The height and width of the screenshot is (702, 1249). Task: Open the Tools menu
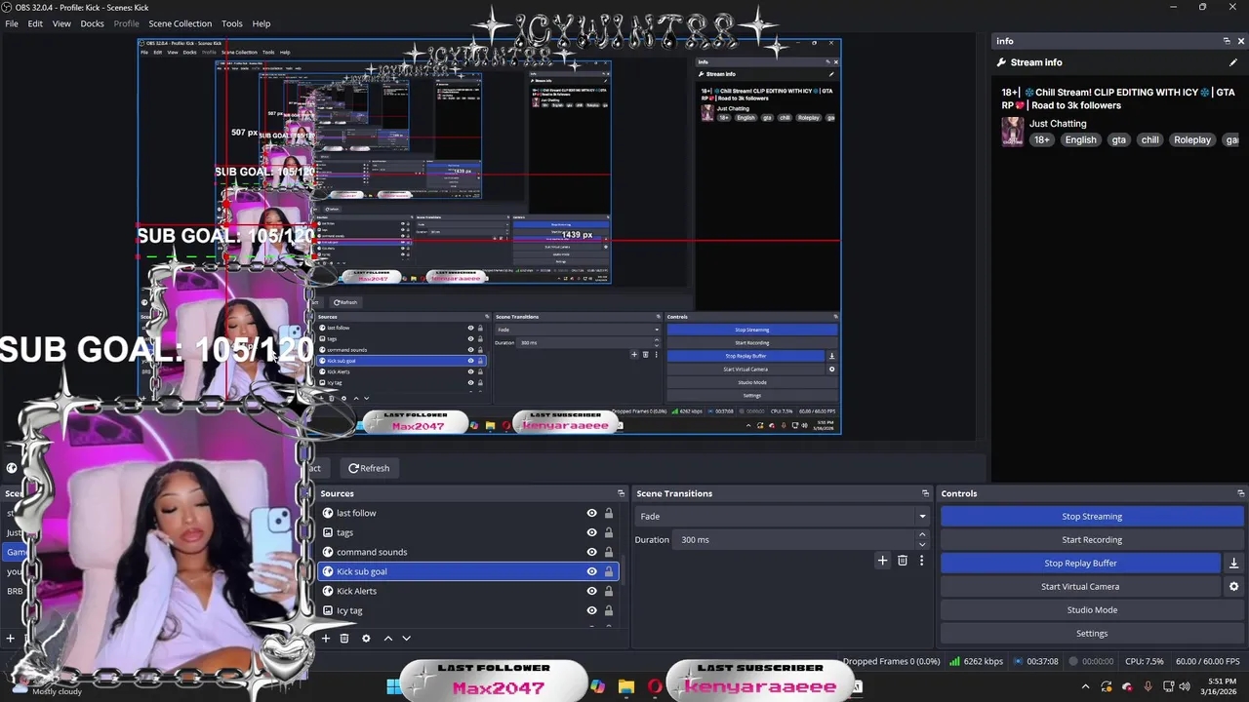[x=231, y=23]
